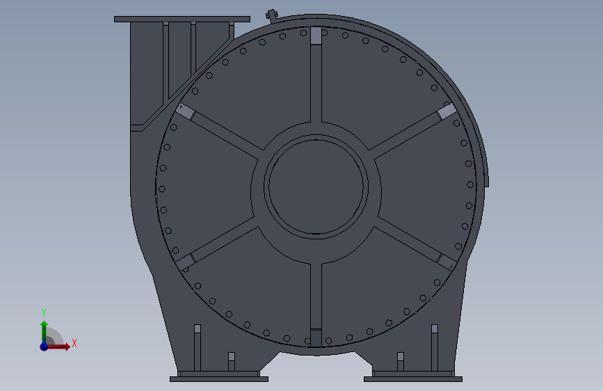
Task: Click the blue Z axis ball on triad
Action: 44,346
